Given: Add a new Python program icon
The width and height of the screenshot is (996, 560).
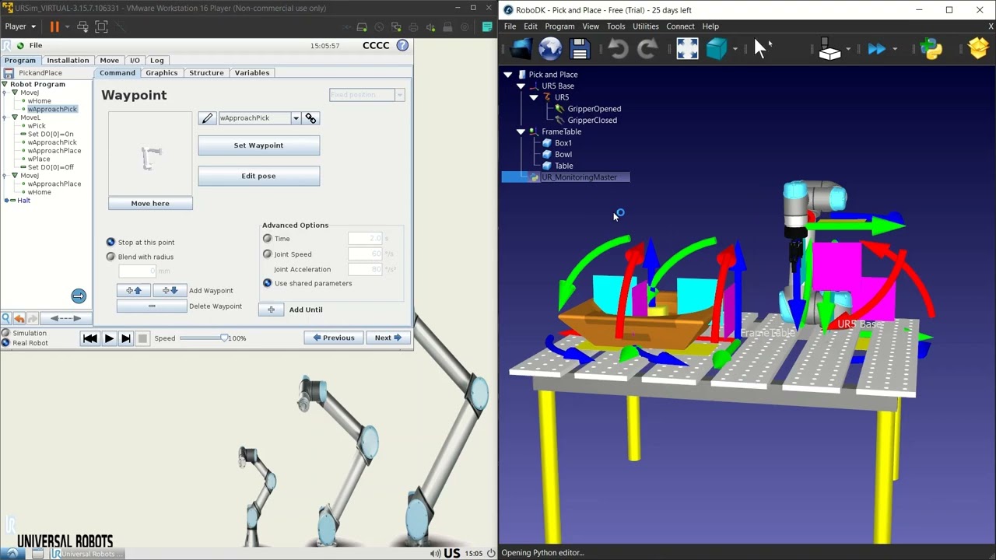Looking at the screenshot, I should 931,49.
